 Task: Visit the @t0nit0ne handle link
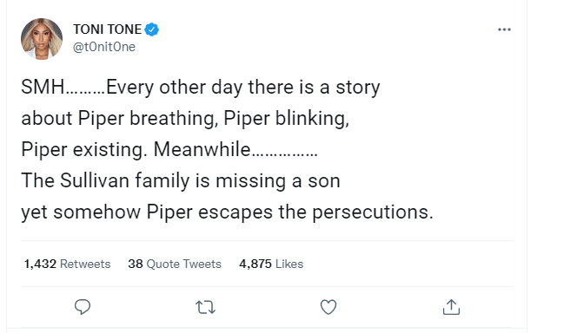(x=104, y=47)
